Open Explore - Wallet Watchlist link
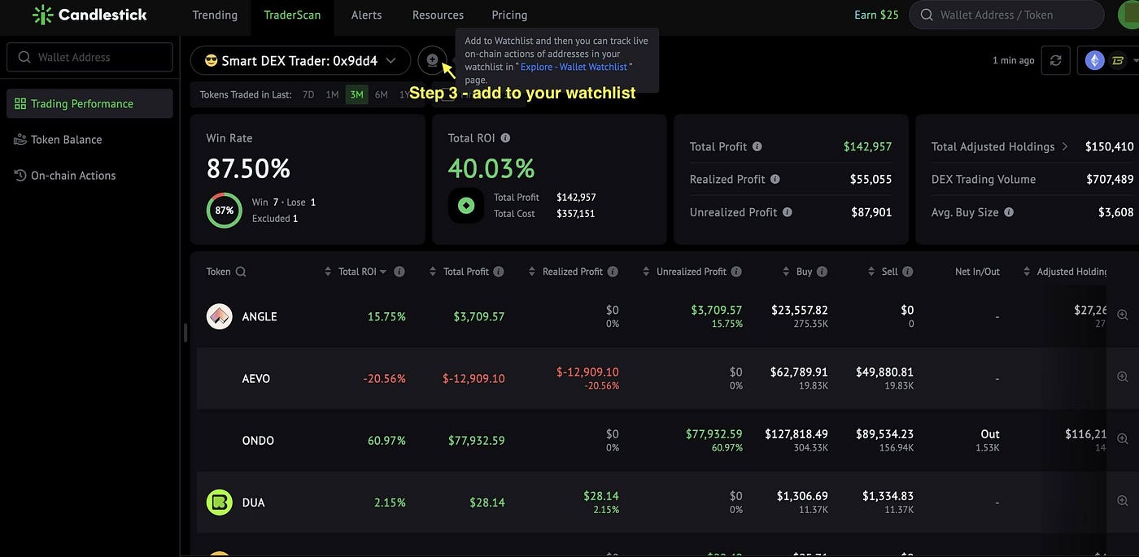Image resolution: width=1139 pixels, height=557 pixels. (574, 67)
